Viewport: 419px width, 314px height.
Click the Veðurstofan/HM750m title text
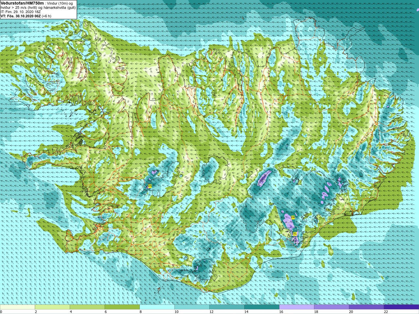click(x=22, y=3)
